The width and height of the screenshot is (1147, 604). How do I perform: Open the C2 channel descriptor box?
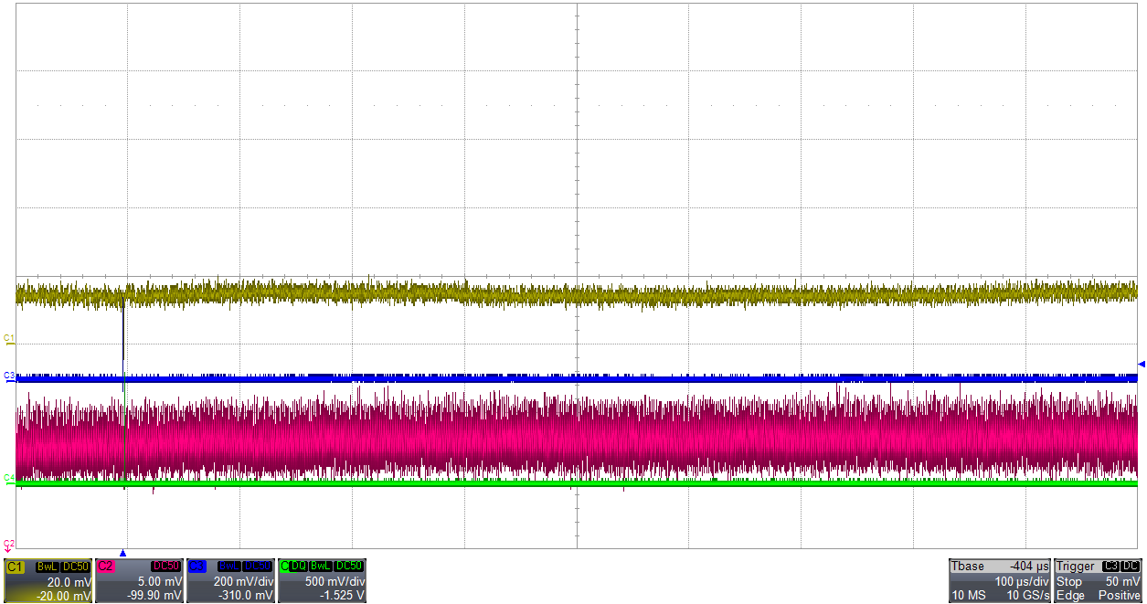click(140, 580)
